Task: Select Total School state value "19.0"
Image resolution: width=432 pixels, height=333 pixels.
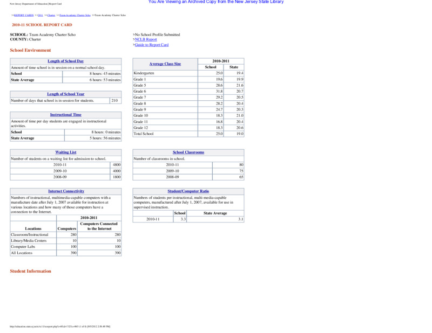Action: click(240, 134)
